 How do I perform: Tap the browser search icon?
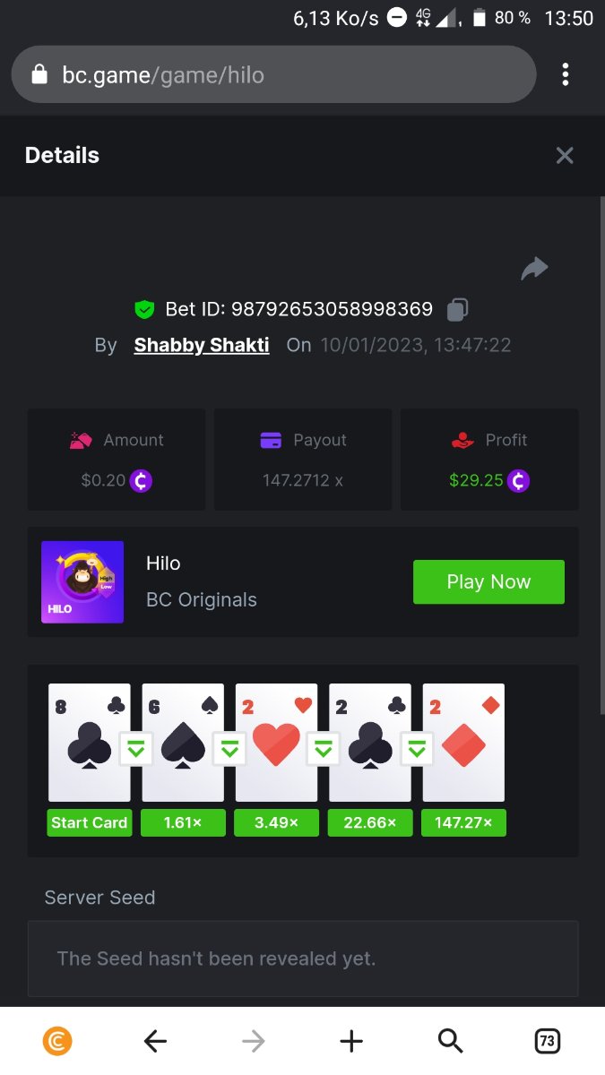click(450, 1041)
